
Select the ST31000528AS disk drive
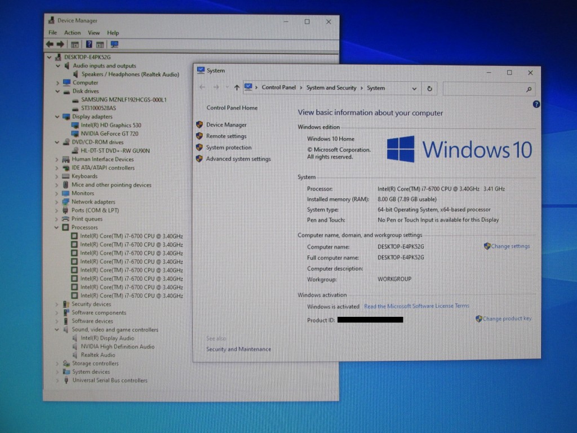pos(98,108)
